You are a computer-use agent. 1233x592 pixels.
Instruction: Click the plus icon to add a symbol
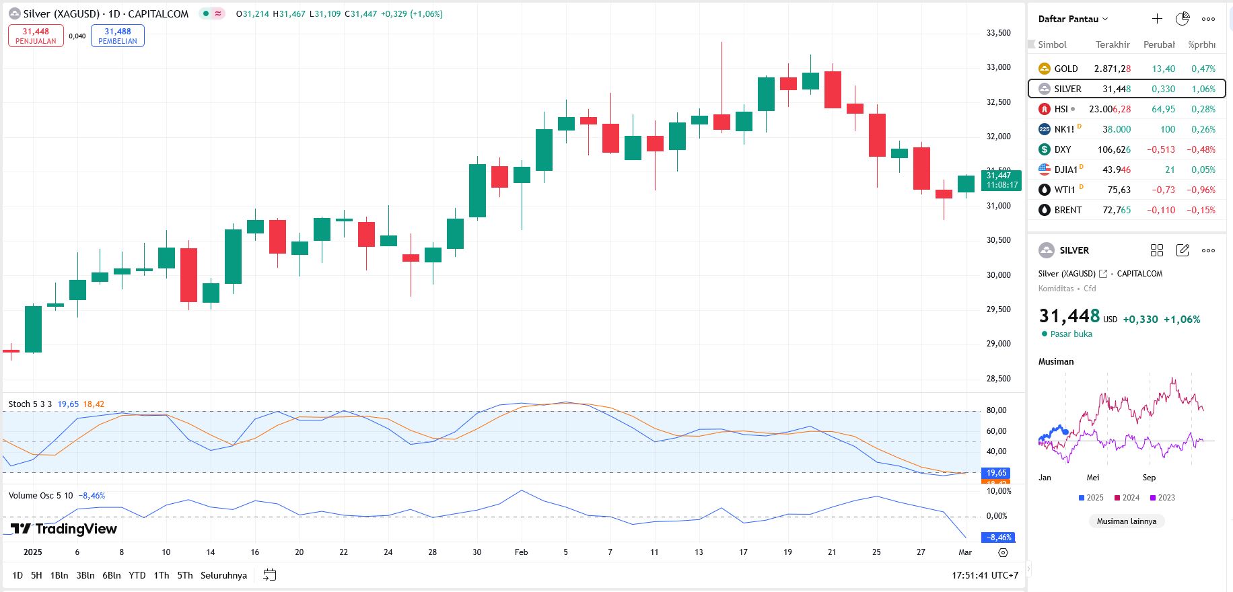[x=1157, y=19]
